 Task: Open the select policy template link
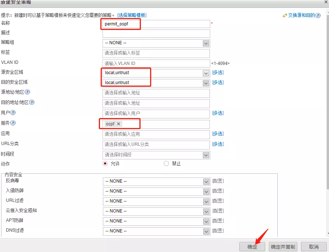click(x=132, y=15)
